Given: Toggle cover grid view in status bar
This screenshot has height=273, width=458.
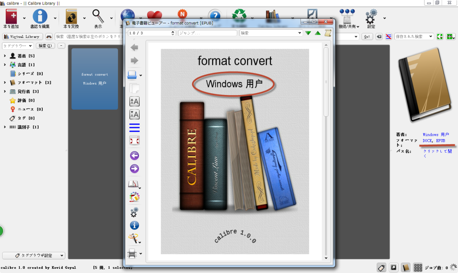Looking at the screenshot, I should (418, 267).
